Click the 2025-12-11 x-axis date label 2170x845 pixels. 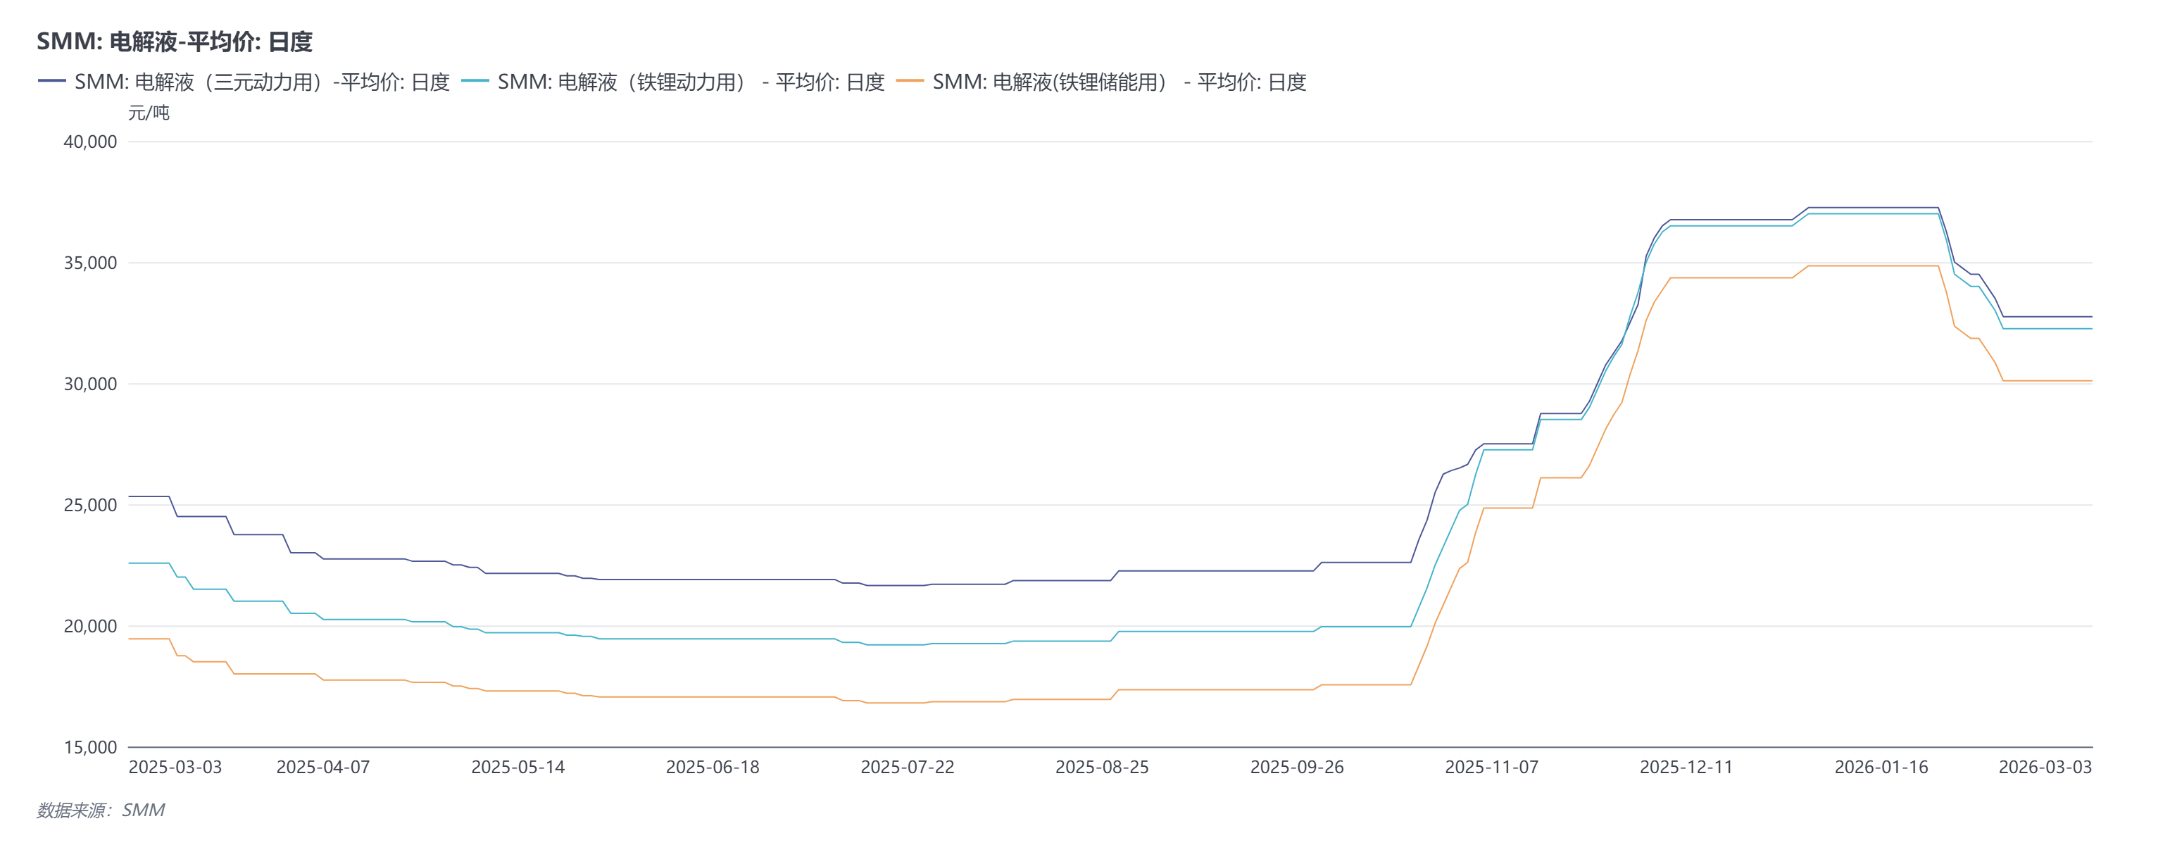click(1686, 767)
